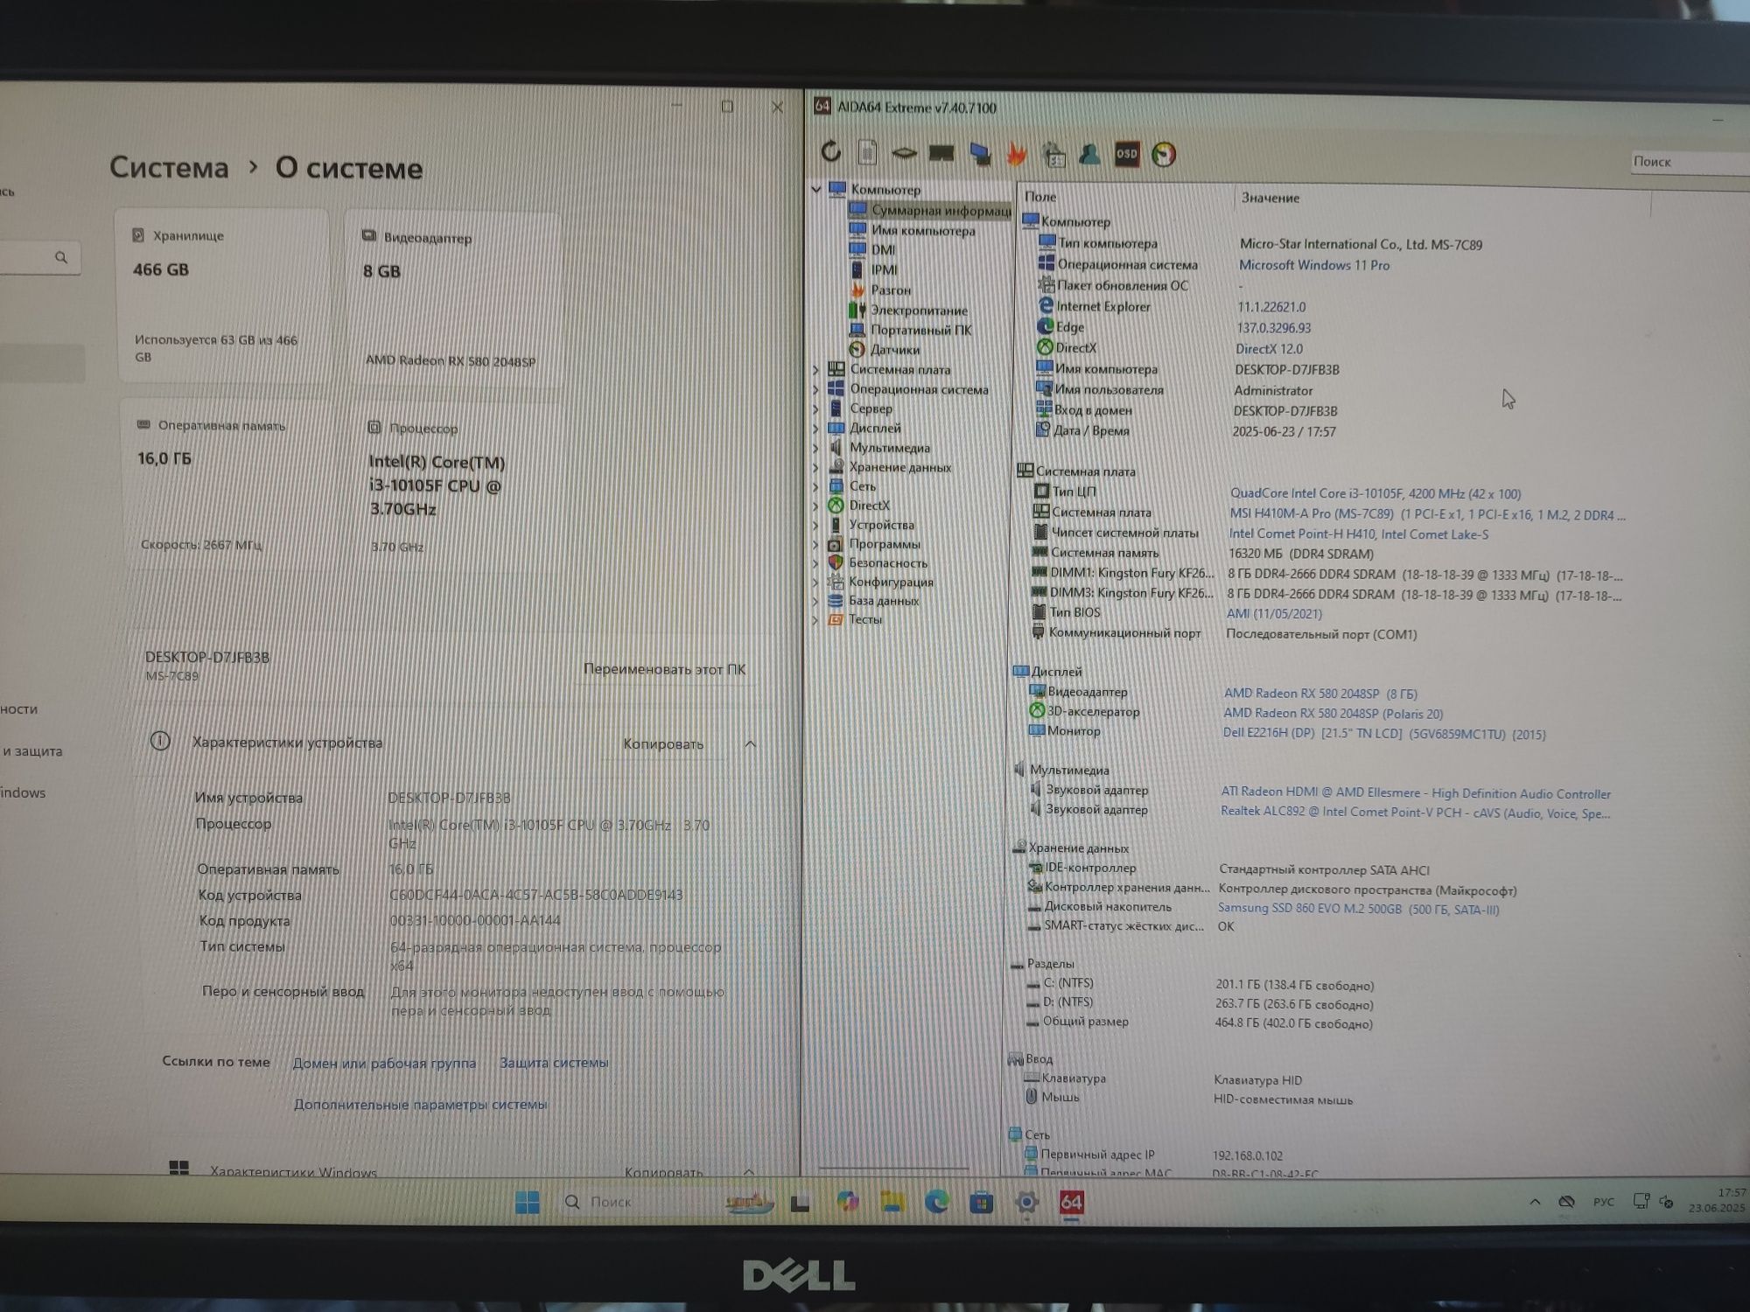The height and width of the screenshot is (1312, 1750).
Task: Expand the Сервер tree node
Action: pyautogui.click(x=815, y=408)
